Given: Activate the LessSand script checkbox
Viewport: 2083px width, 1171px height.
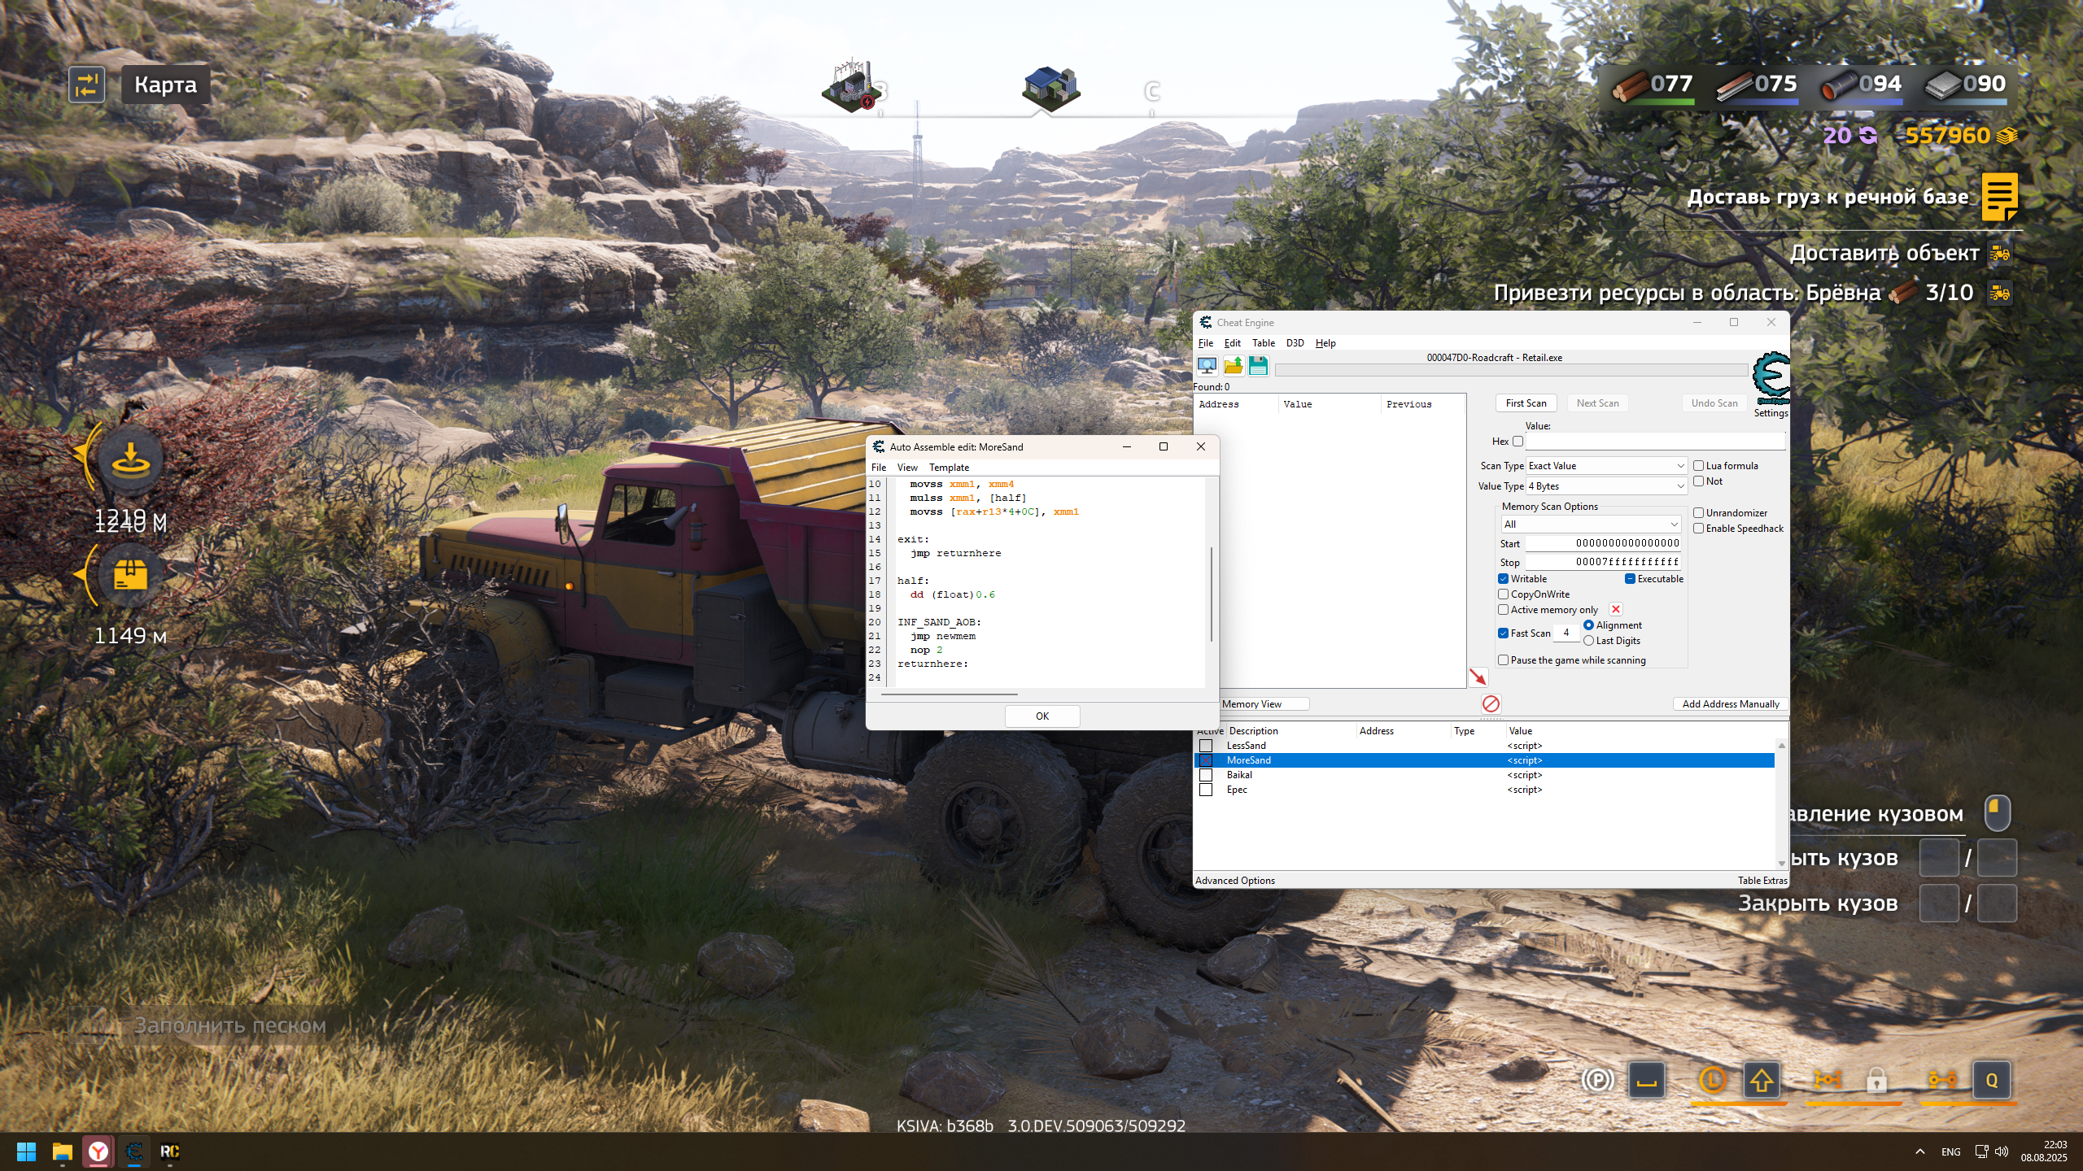Looking at the screenshot, I should tap(1206, 746).
